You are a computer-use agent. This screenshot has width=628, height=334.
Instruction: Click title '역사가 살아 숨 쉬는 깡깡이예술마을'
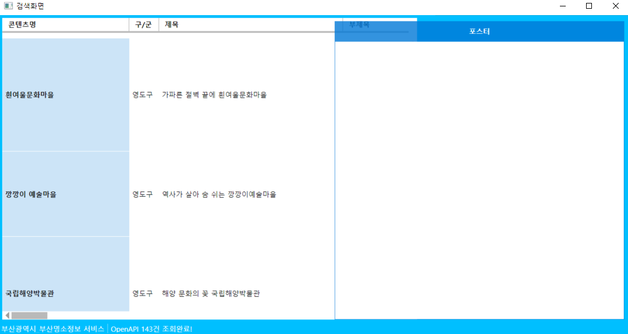[219, 194]
